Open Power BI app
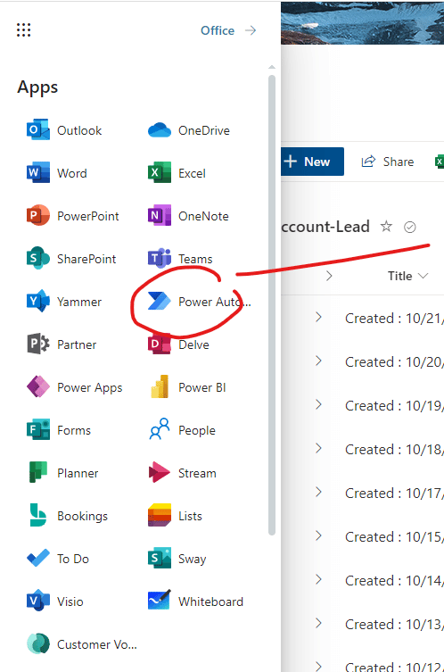This screenshot has height=672, width=444. pos(186,387)
